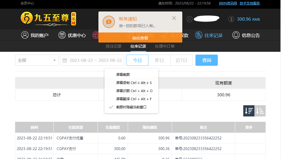The image size is (281, 159).
Task: Choose 屏幕翻译 Ctrl+Alt+F menu item
Action: pyautogui.click(x=131, y=99)
